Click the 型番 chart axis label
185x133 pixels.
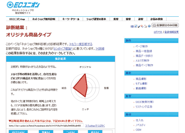tap(106, 88)
